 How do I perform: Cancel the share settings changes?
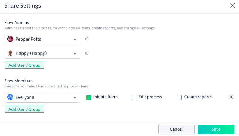tap(176, 129)
